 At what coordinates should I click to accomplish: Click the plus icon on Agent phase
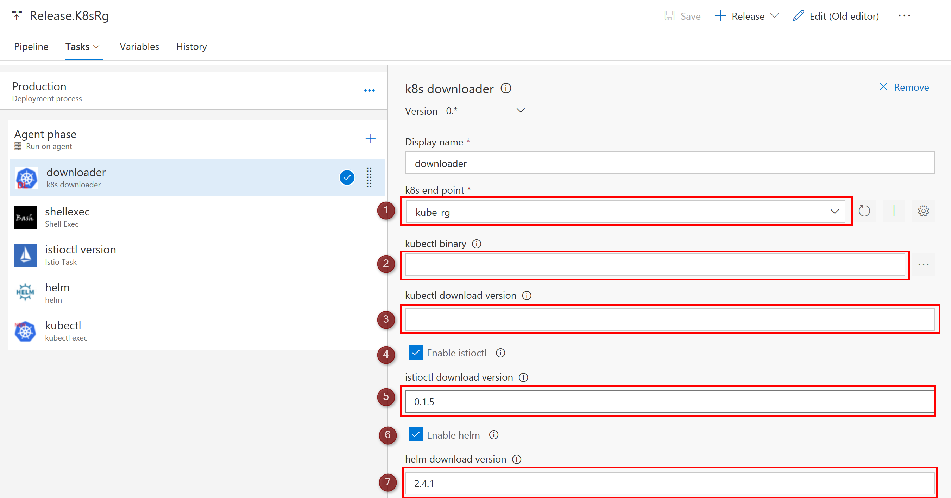370,138
